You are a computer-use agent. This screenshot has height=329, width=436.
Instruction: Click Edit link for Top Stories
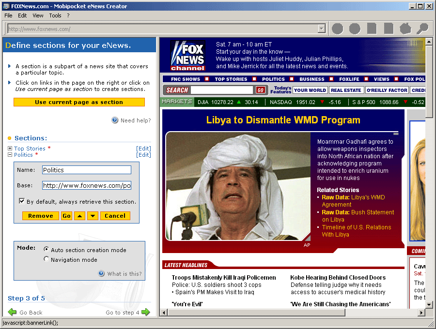point(143,149)
